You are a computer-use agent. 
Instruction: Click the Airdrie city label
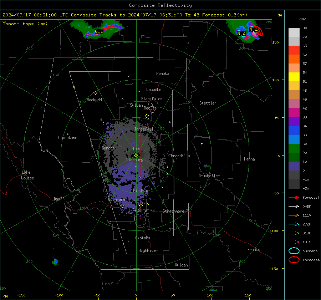141,190
